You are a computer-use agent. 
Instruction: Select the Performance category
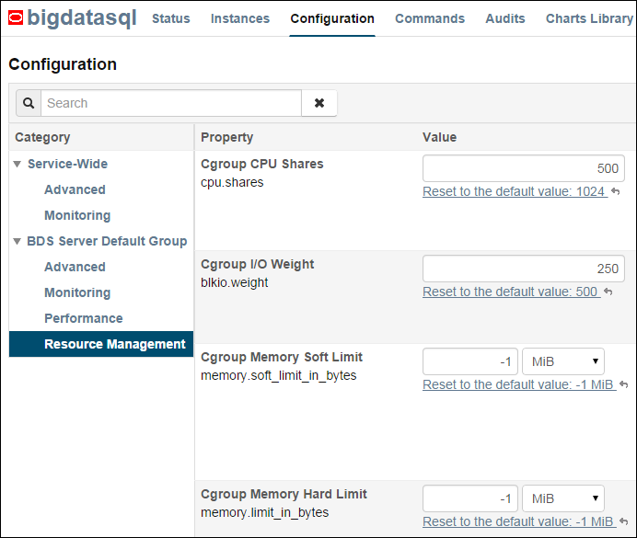pos(83,318)
